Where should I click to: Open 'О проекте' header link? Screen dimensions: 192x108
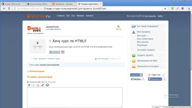point(61,16)
